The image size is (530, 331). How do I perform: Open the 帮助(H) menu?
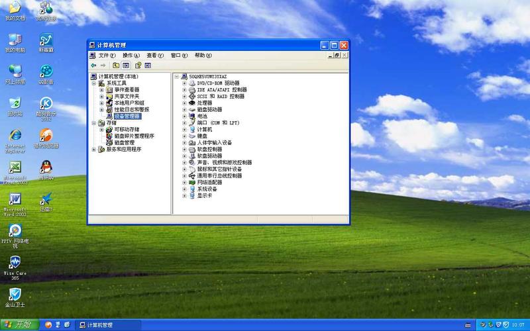tap(203, 56)
